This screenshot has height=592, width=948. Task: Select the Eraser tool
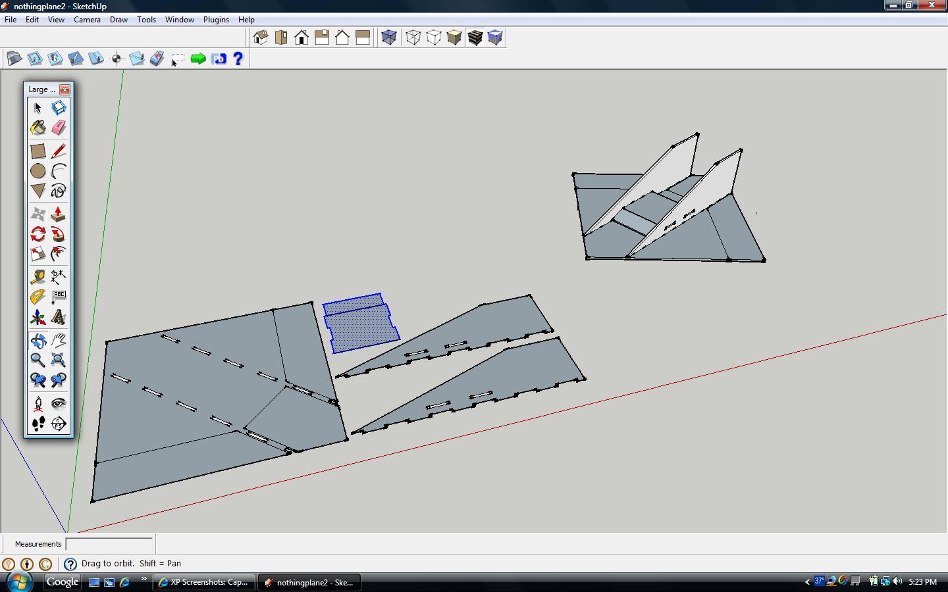point(59,128)
